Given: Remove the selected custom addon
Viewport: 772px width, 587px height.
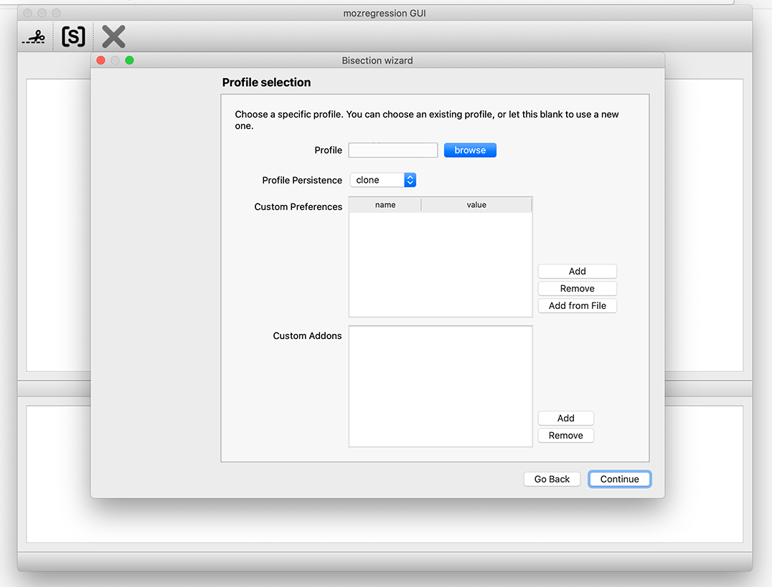Looking at the screenshot, I should click(565, 436).
